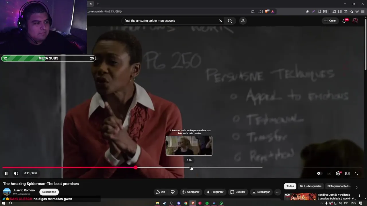This screenshot has height=206, width=367.
Task: Like the video (2 K)
Action: click(x=160, y=192)
